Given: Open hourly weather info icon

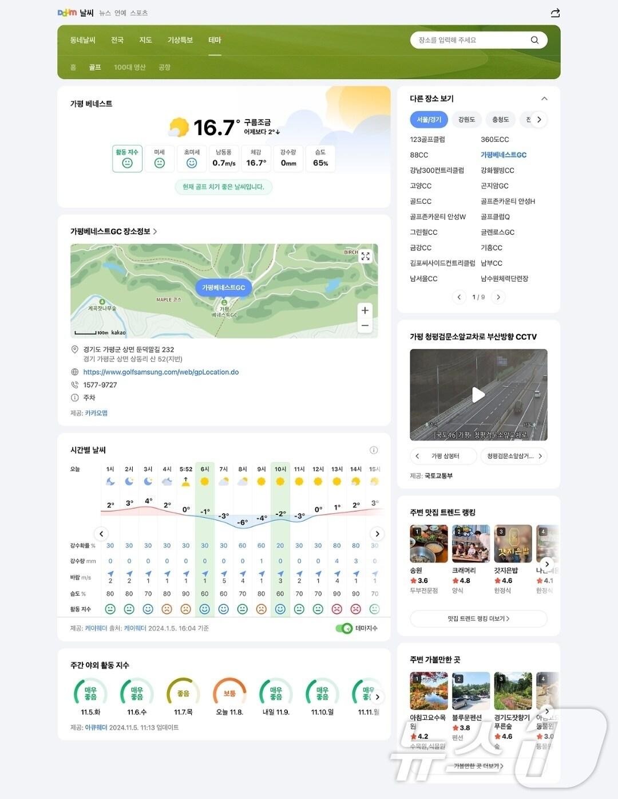Looking at the screenshot, I should pyautogui.click(x=374, y=450).
